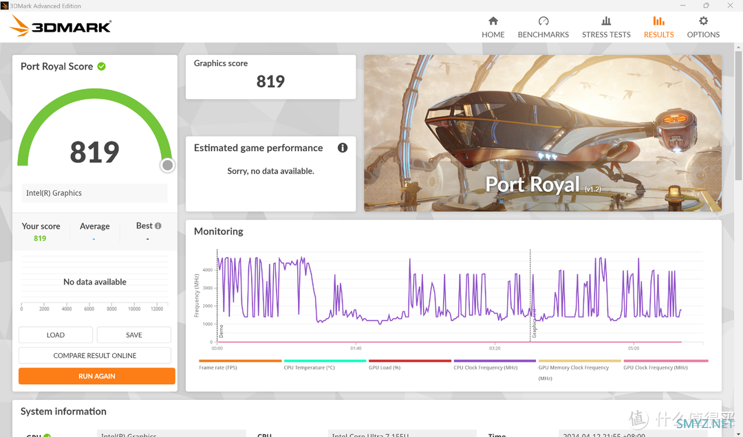Click the Demo marker on the chart

221,331
